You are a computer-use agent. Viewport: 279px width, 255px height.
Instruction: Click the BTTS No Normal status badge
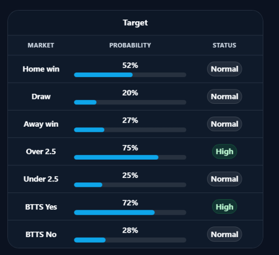[224, 234]
